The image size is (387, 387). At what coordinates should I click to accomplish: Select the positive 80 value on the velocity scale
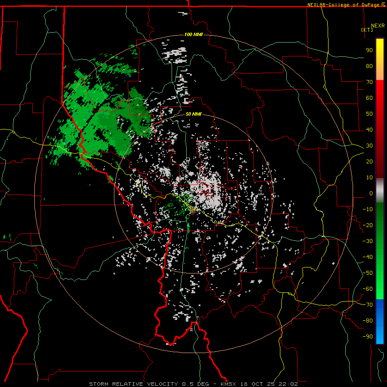click(369, 66)
